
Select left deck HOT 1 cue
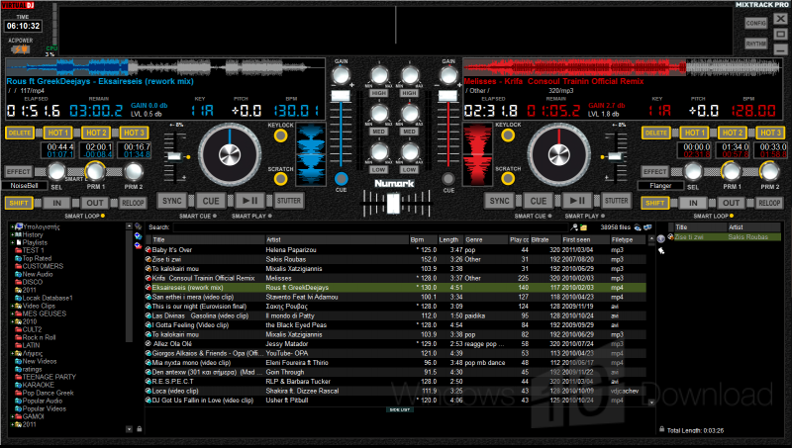[x=57, y=133]
